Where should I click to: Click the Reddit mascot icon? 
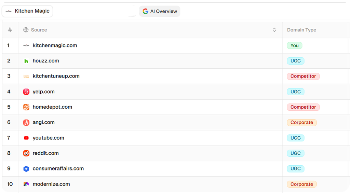point(26,153)
